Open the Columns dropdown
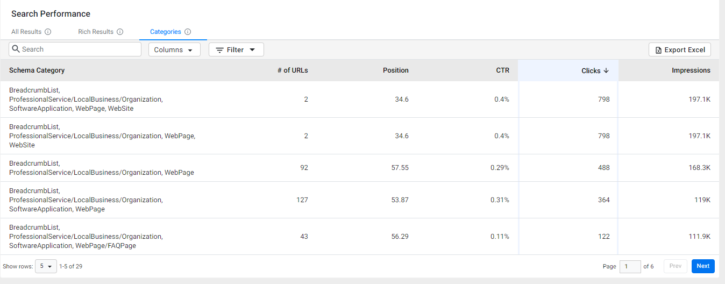This screenshot has width=725, height=284. pos(174,49)
